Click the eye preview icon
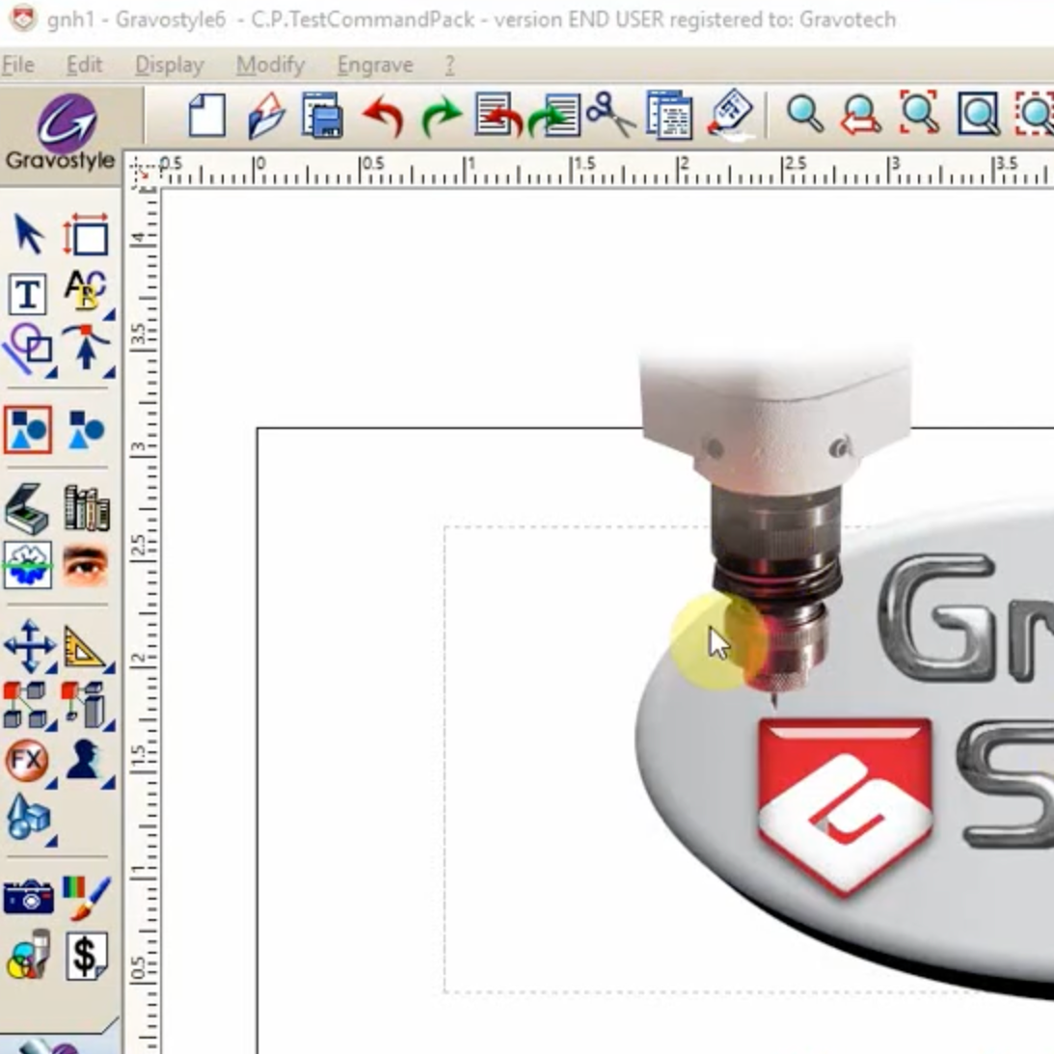 pyautogui.click(x=86, y=565)
